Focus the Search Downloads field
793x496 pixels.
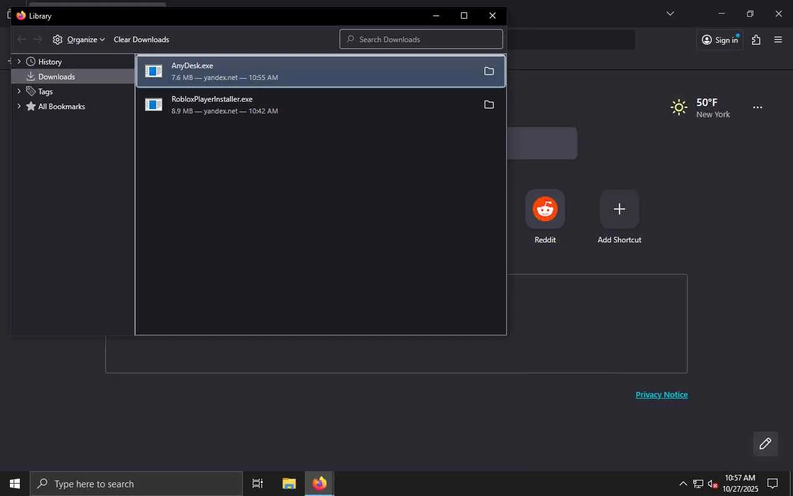point(421,39)
